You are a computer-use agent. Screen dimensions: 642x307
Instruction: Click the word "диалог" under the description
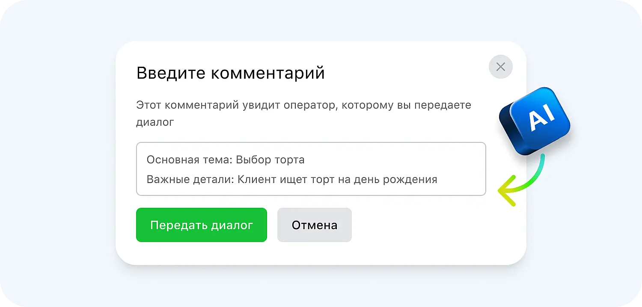tap(155, 122)
